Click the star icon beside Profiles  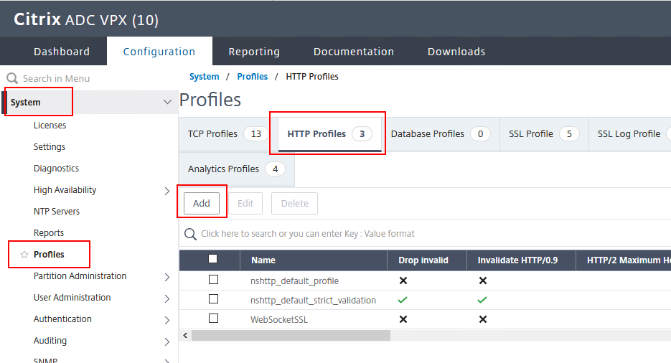tap(24, 255)
